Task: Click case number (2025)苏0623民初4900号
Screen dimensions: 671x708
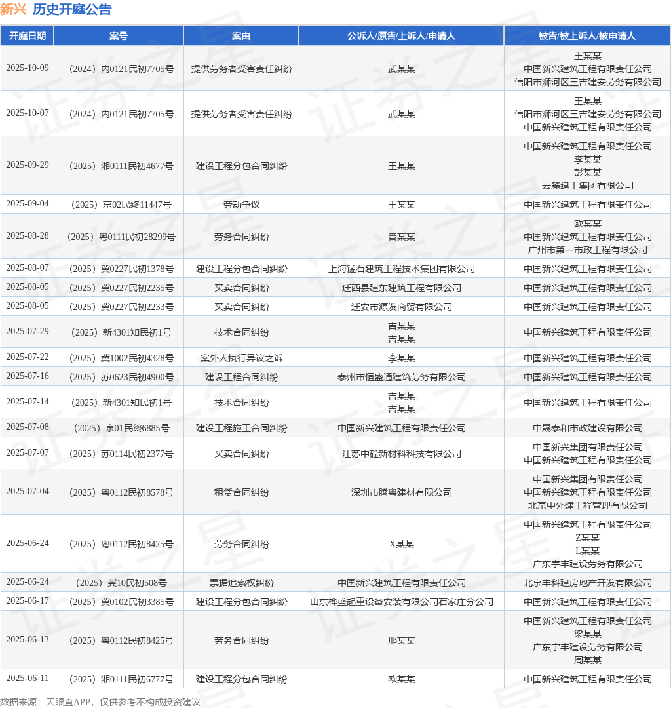Action: click(121, 377)
